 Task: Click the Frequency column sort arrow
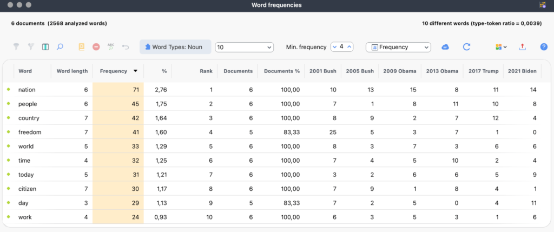click(135, 71)
